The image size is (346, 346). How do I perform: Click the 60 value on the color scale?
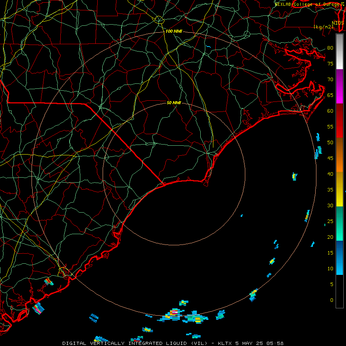[330, 111]
